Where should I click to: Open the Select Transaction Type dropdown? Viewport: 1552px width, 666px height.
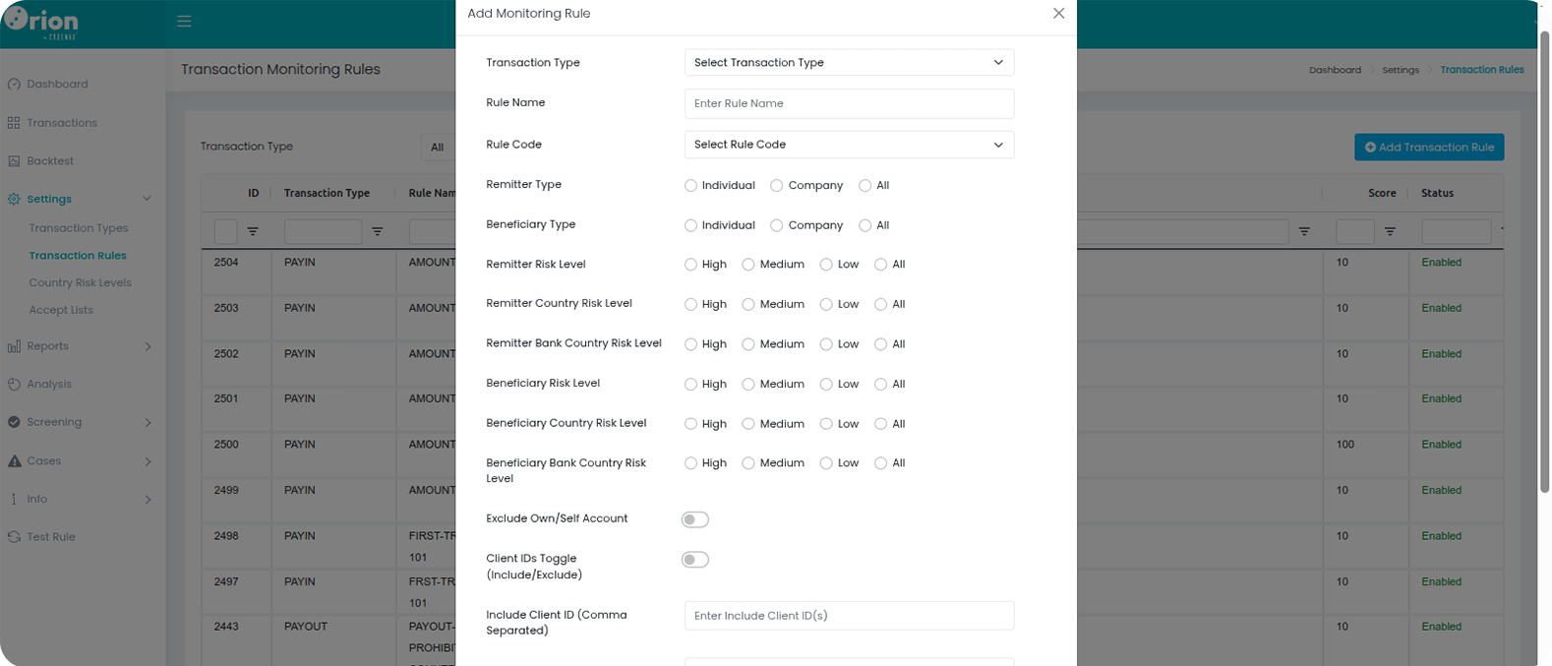pyautogui.click(x=849, y=63)
